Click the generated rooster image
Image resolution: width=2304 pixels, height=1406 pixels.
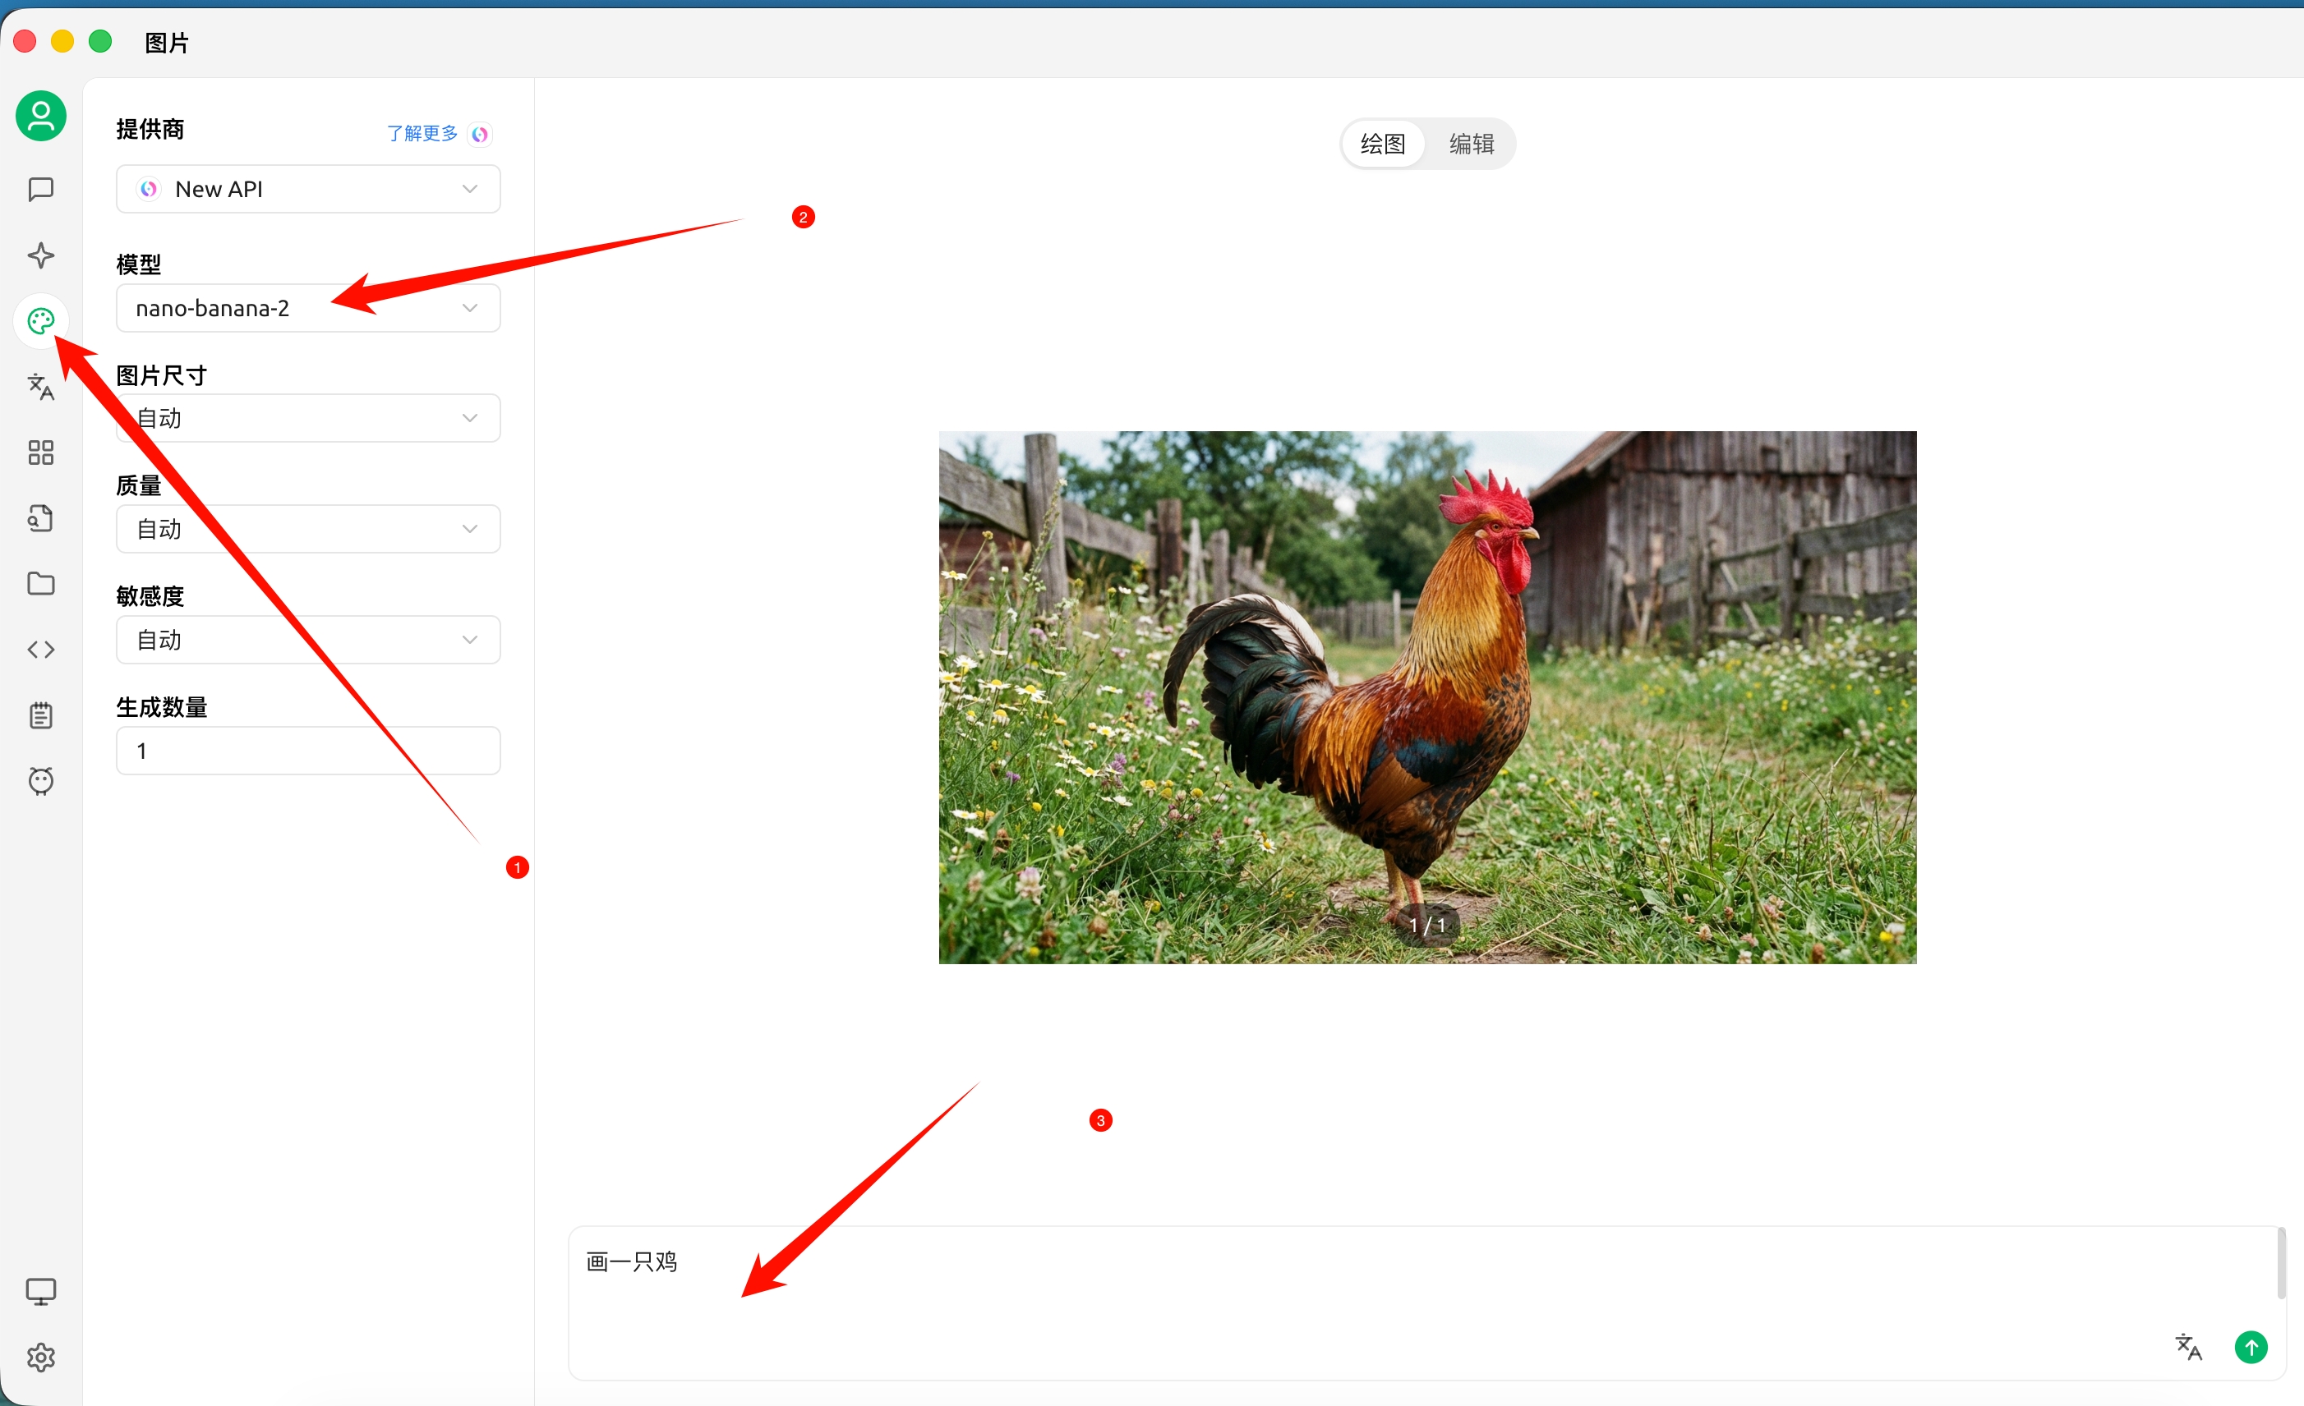[x=1427, y=696]
